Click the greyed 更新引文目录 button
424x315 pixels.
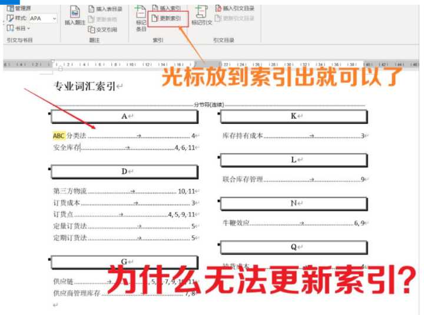pos(235,18)
